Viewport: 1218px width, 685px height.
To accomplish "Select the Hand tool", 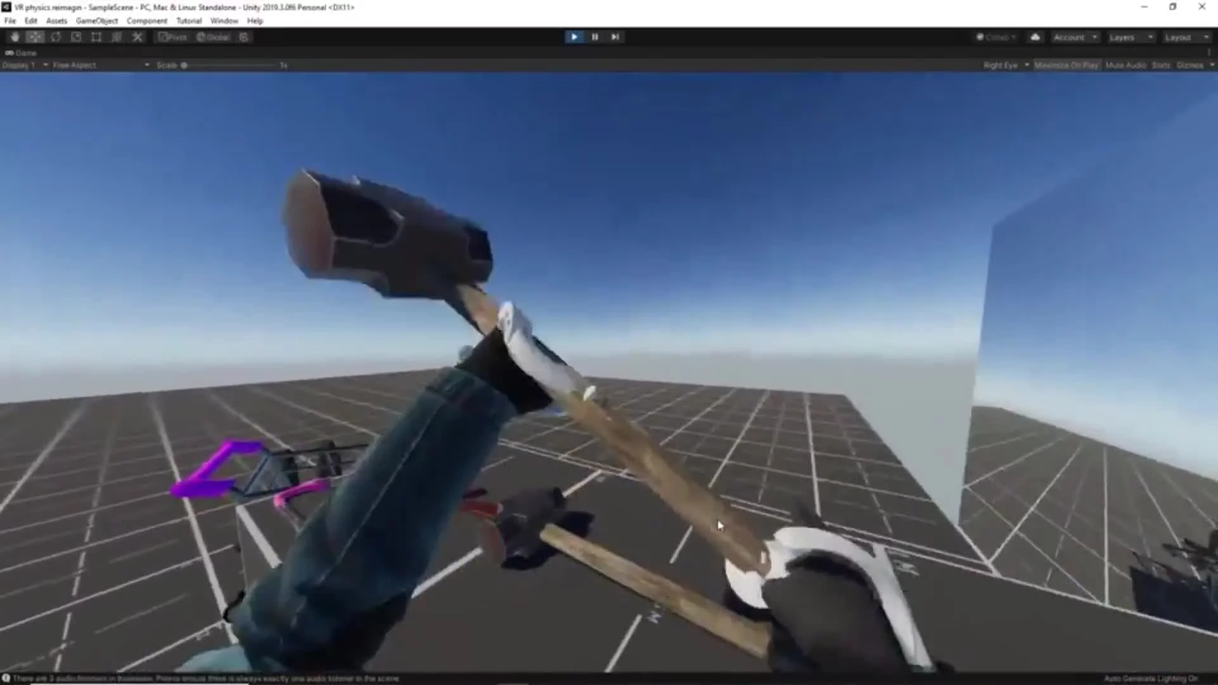I will point(15,37).
